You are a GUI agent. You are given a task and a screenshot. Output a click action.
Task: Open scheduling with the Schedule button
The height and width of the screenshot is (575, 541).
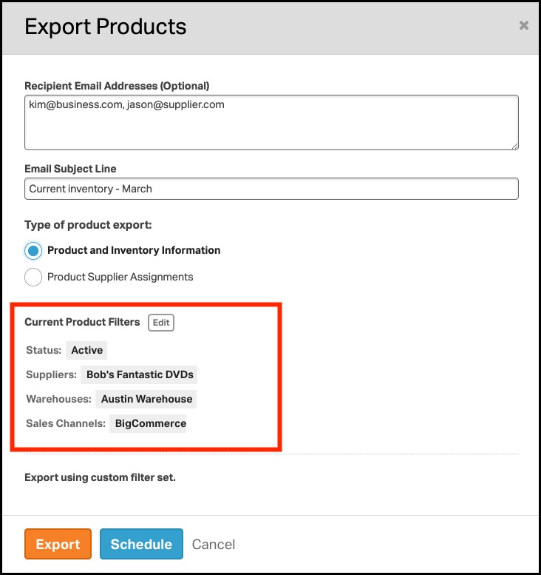[141, 545]
